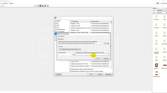Click Отмена at bottom of settings window
The height and width of the screenshot is (93, 167).
tap(100, 74)
